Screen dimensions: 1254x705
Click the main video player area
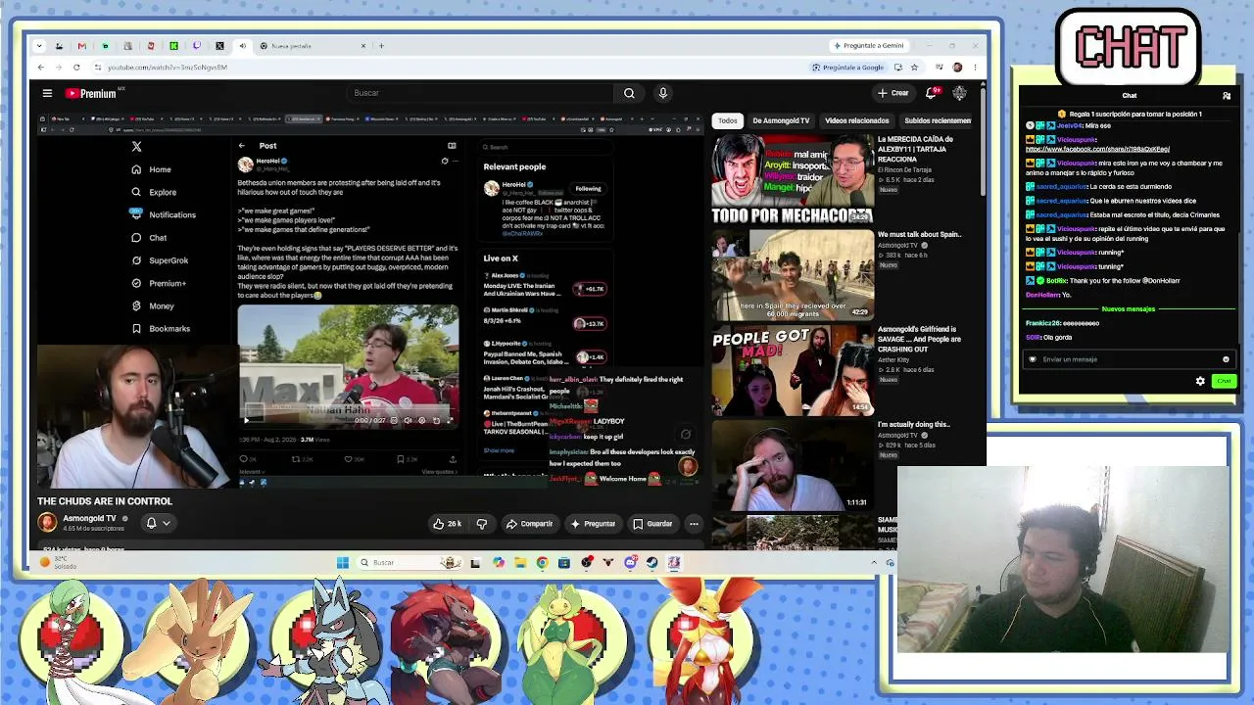(x=369, y=300)
